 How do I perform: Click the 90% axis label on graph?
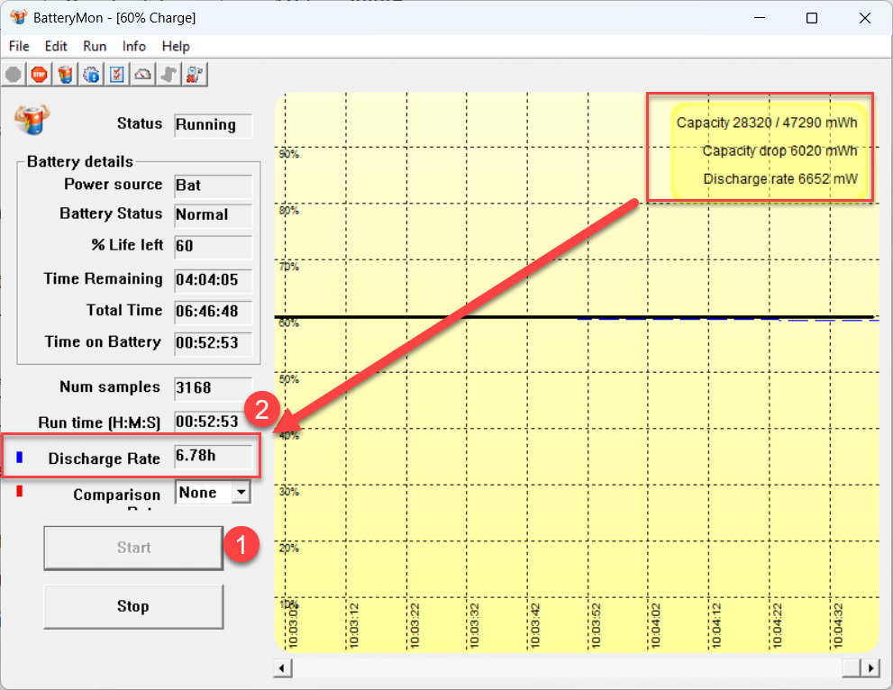(288, 154)
